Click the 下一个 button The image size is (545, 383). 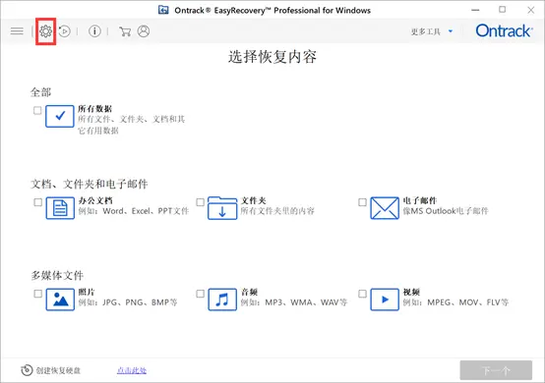[x=496, y=370]
